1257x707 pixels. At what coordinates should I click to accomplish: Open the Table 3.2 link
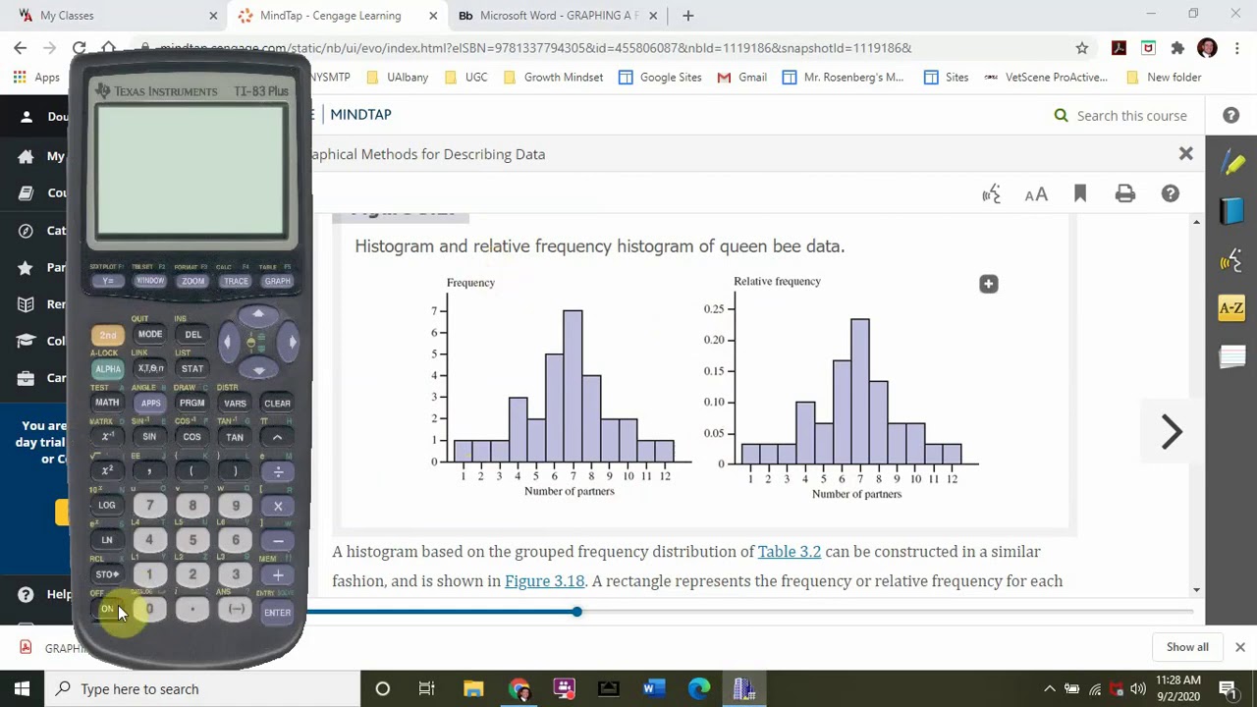(789, 552)
